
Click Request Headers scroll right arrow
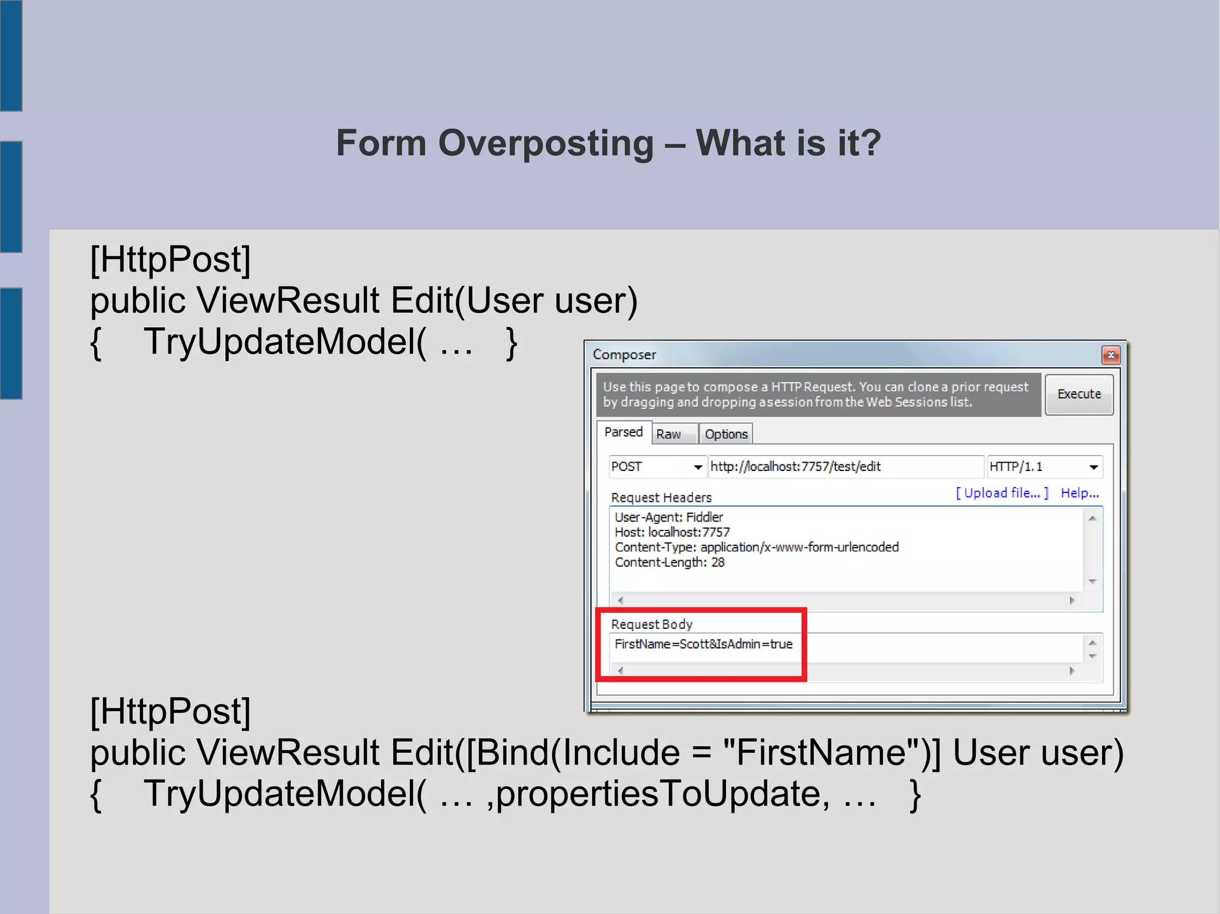coord(1072,600)
